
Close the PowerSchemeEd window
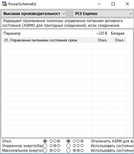click(x=127, y=4)
